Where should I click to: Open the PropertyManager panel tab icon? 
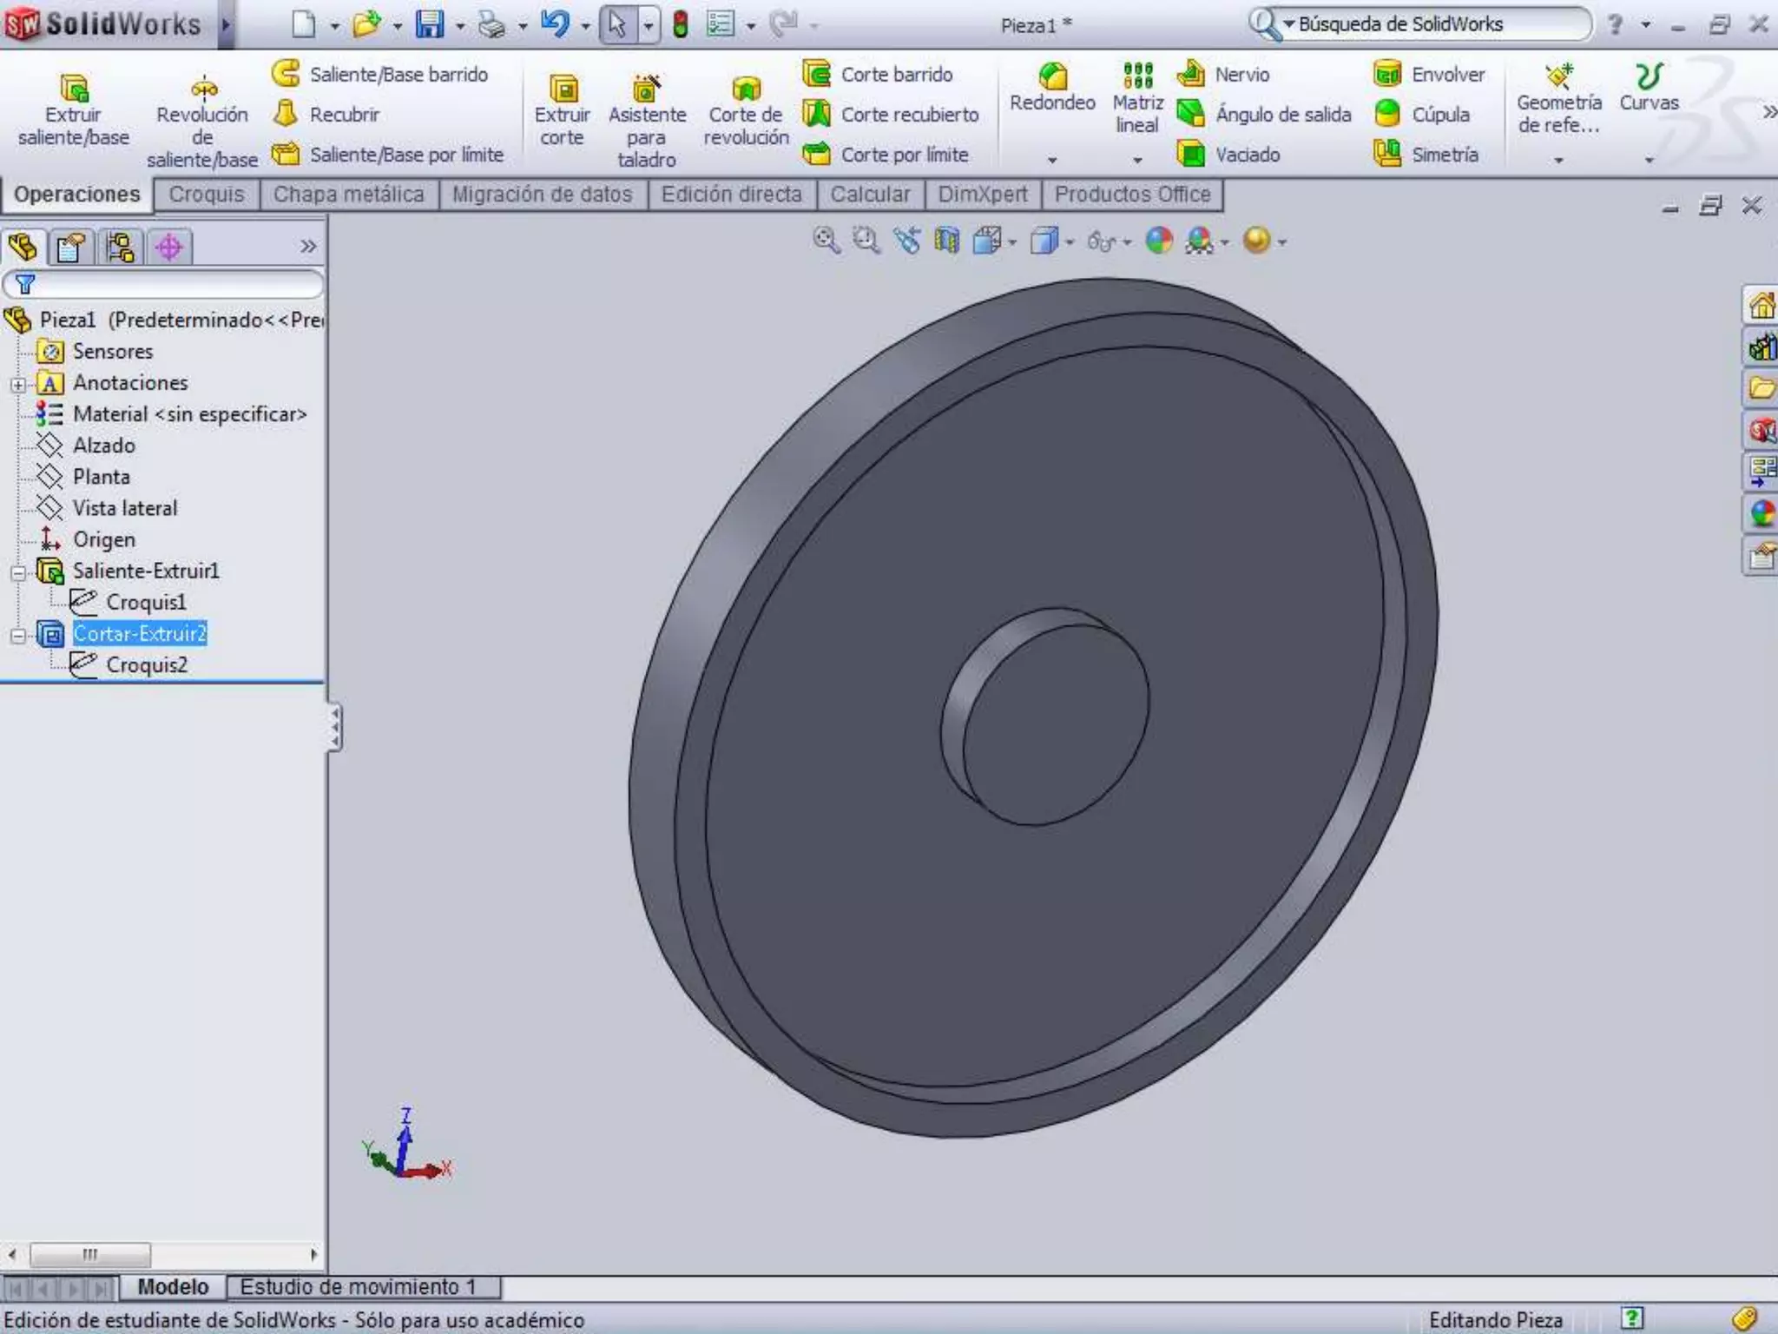point(70,248)
